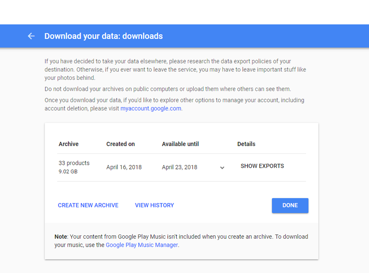The image size is (369, 273).
Task: Open VIEW HISTORY
Action: point(154,205)
